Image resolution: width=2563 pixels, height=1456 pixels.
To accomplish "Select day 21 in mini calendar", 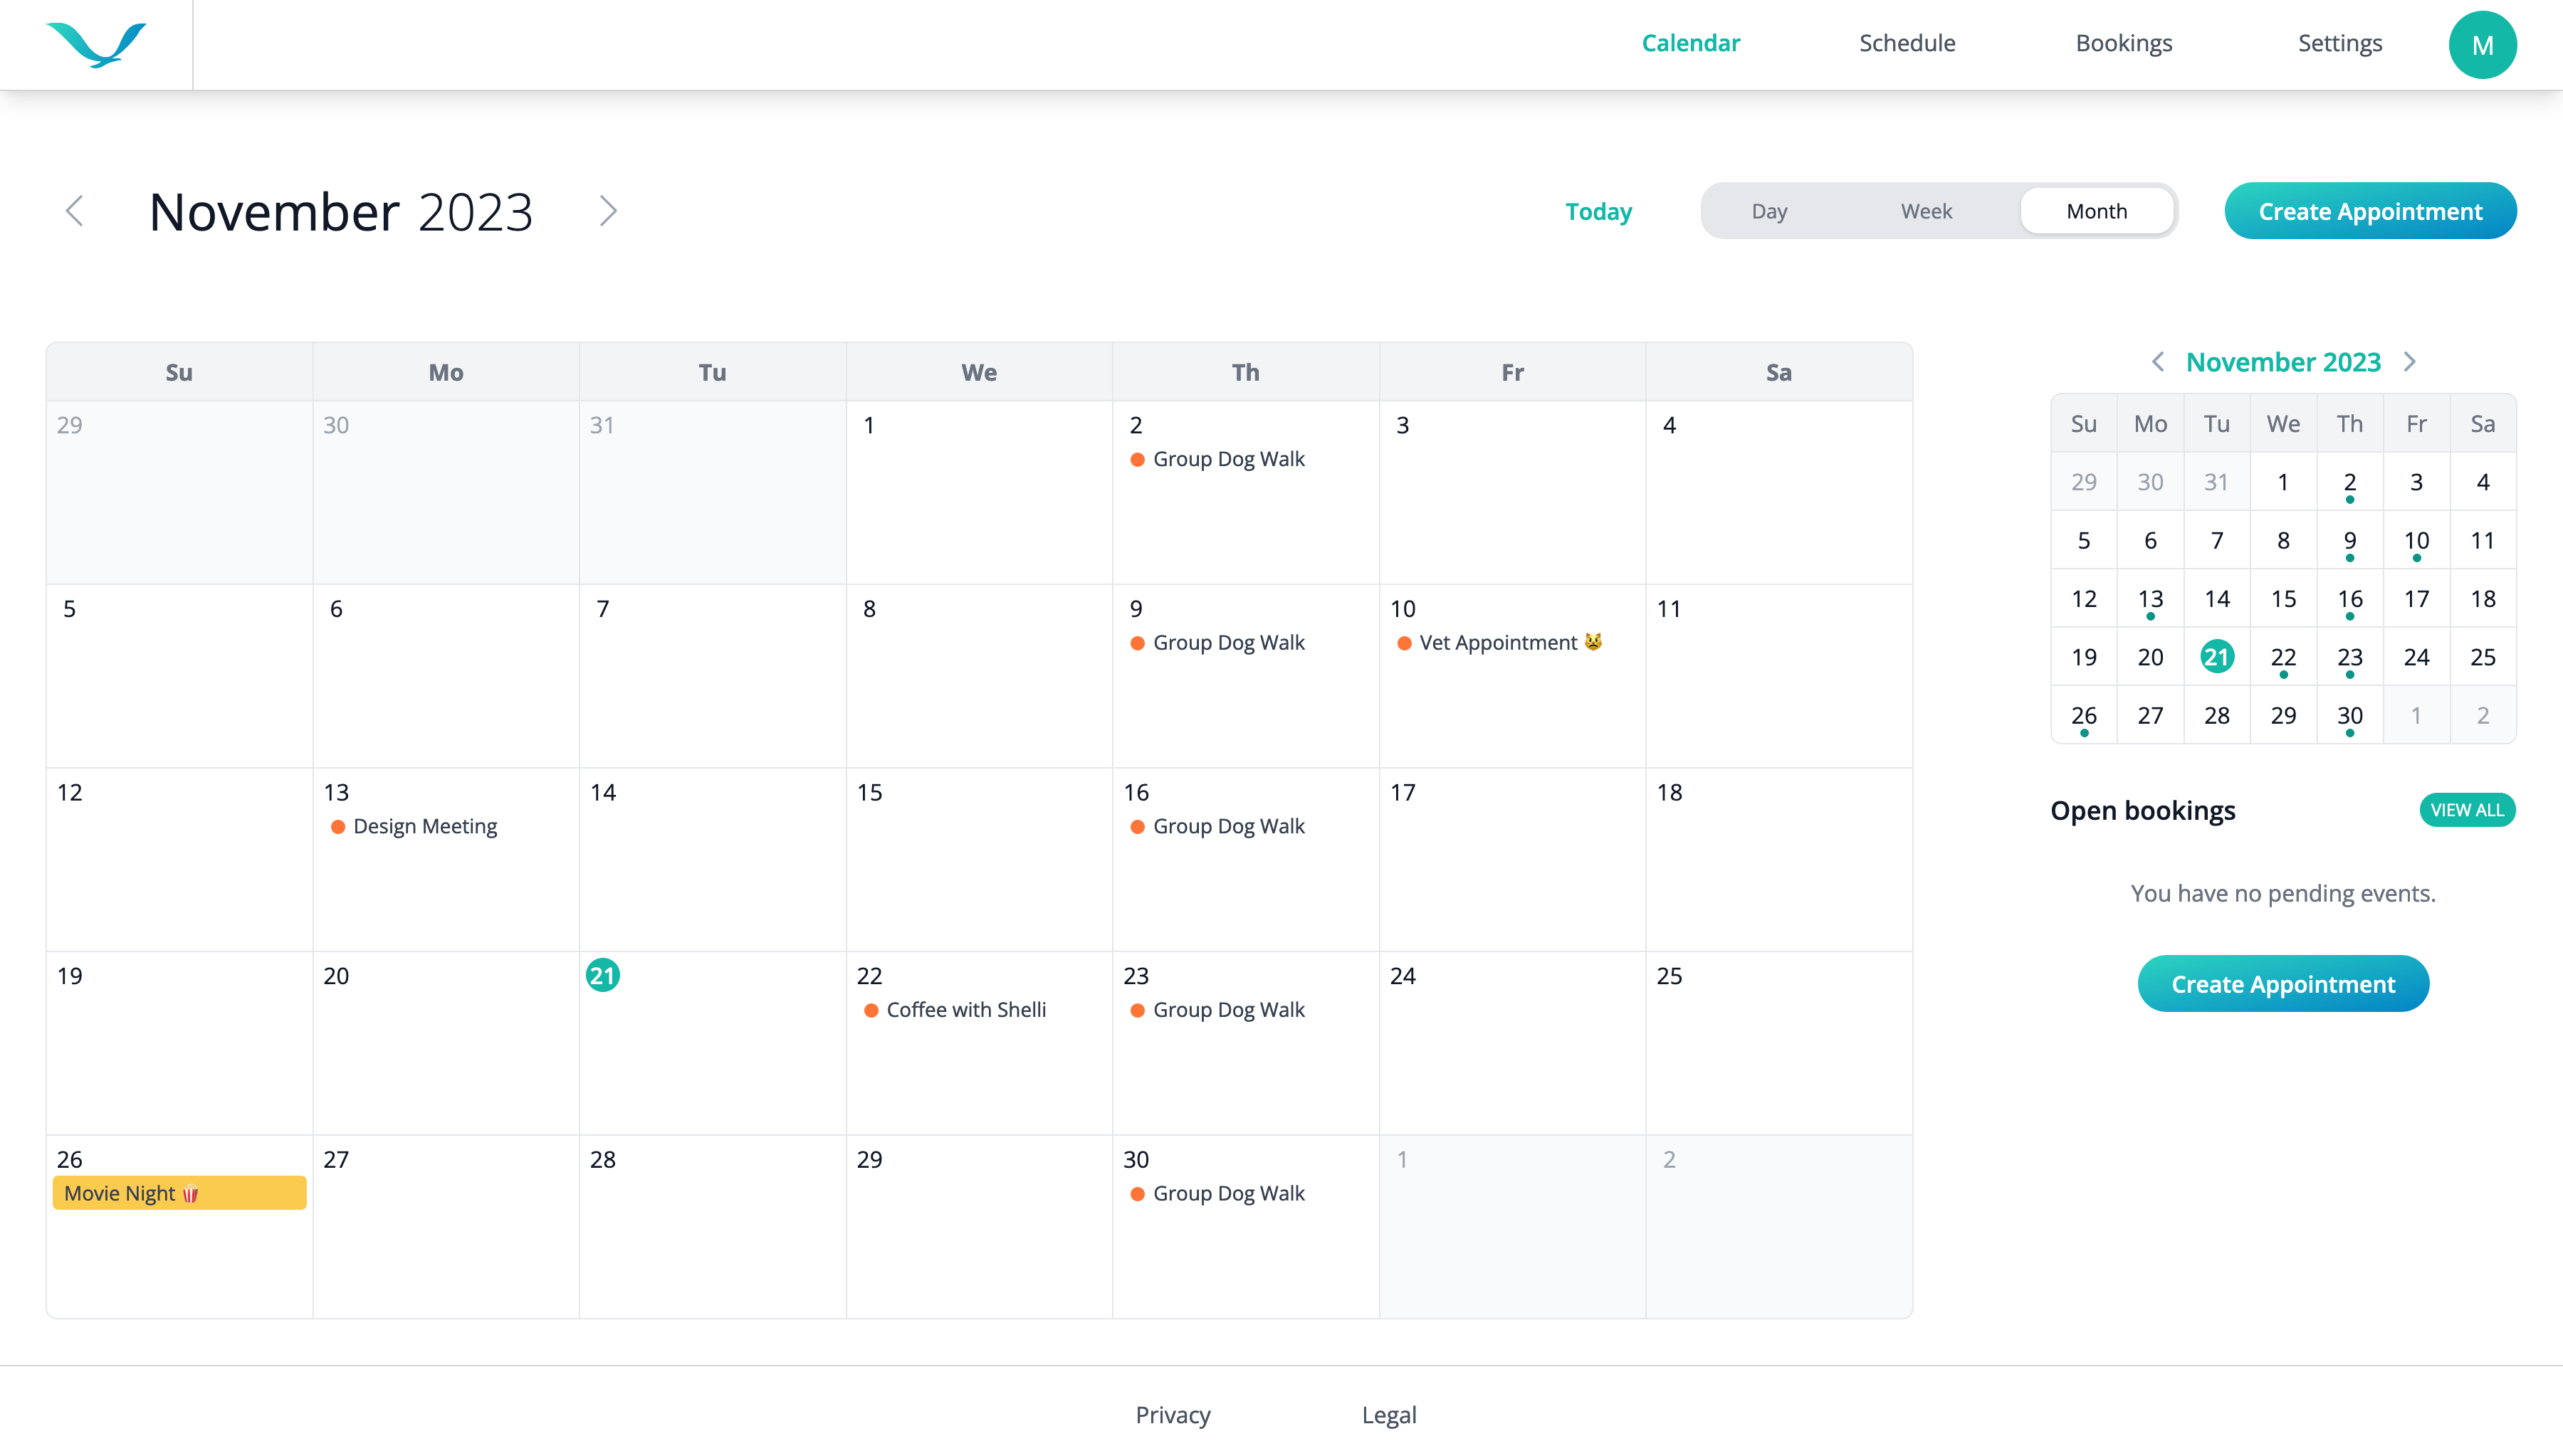I will tap(2217, 657).
